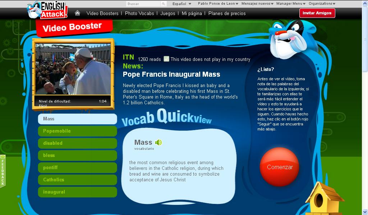Click the 'Pope Francis Inaugural Mass' title
Viewport: 368px width, 215px height.
point(171,75)
